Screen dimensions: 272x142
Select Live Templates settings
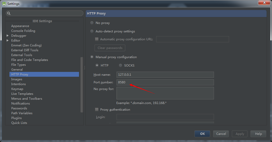click(x=22, y=94)
